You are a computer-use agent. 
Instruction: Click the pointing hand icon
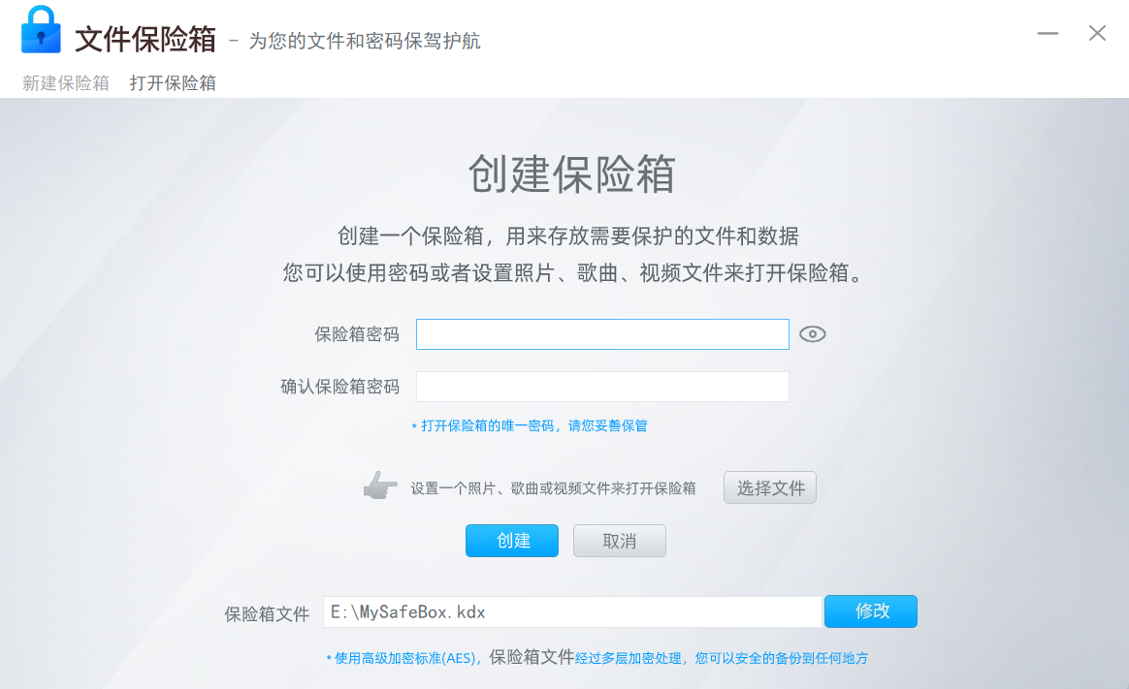[380, 485]
